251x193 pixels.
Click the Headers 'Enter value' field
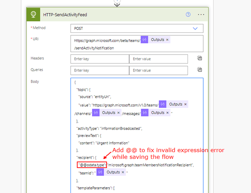tap(158, 59)
